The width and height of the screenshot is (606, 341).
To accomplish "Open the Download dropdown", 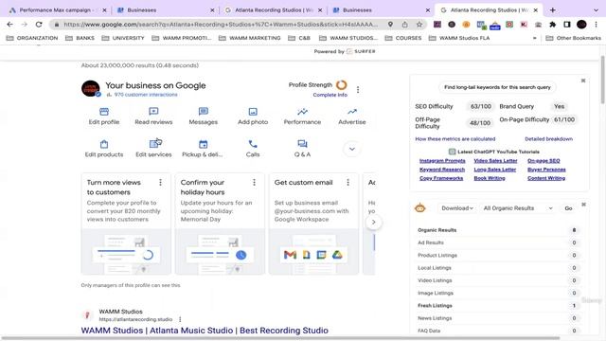I will (x=457, y=208).
